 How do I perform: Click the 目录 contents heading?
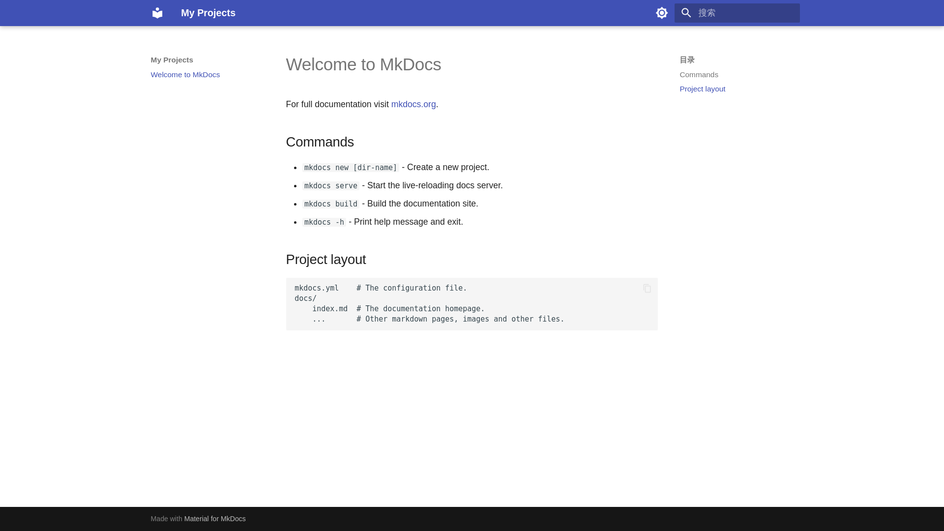pos(687,60)
